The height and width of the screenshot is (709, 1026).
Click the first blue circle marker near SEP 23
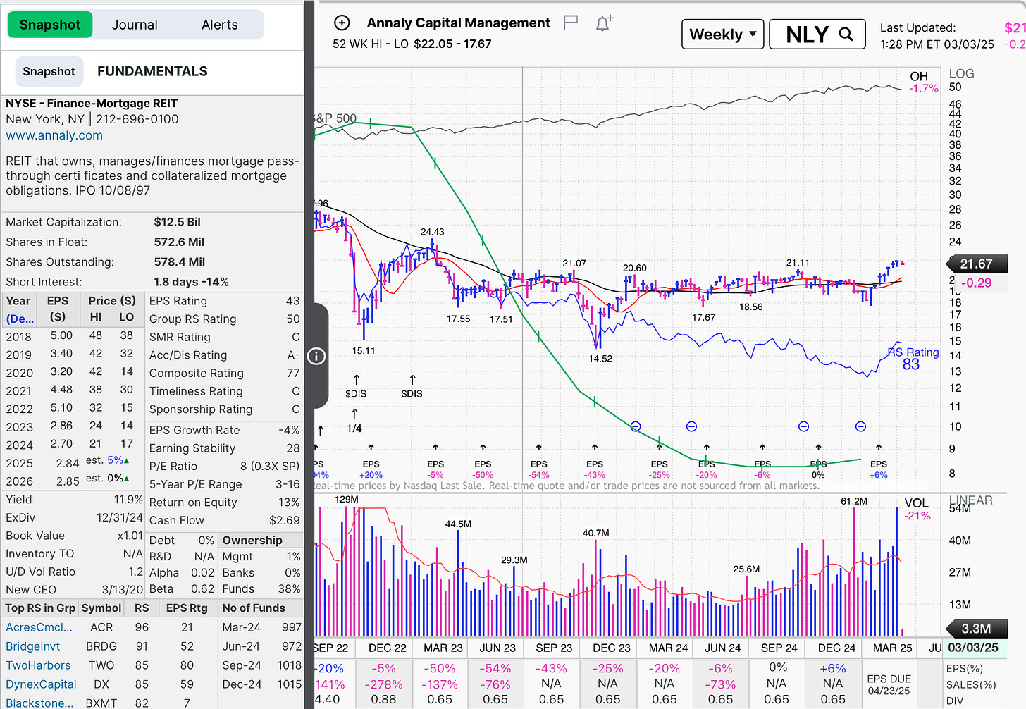(x=636, y=426)
